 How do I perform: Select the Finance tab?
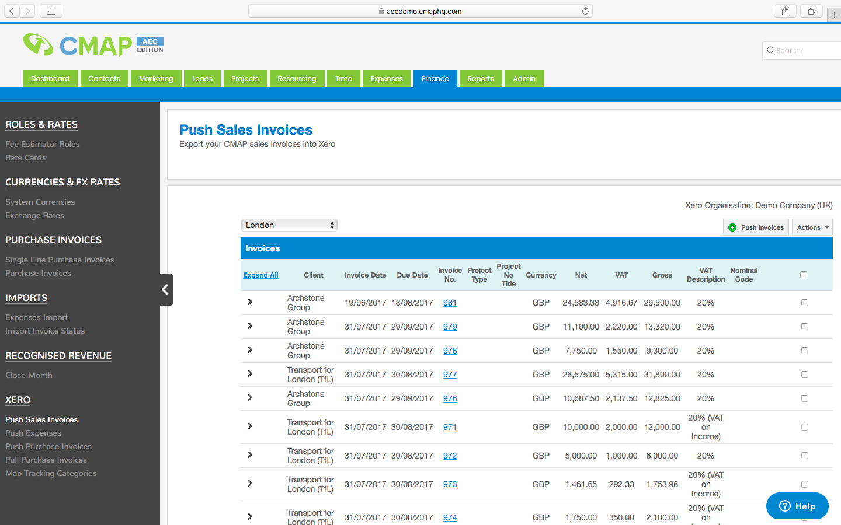pos(435,79)
